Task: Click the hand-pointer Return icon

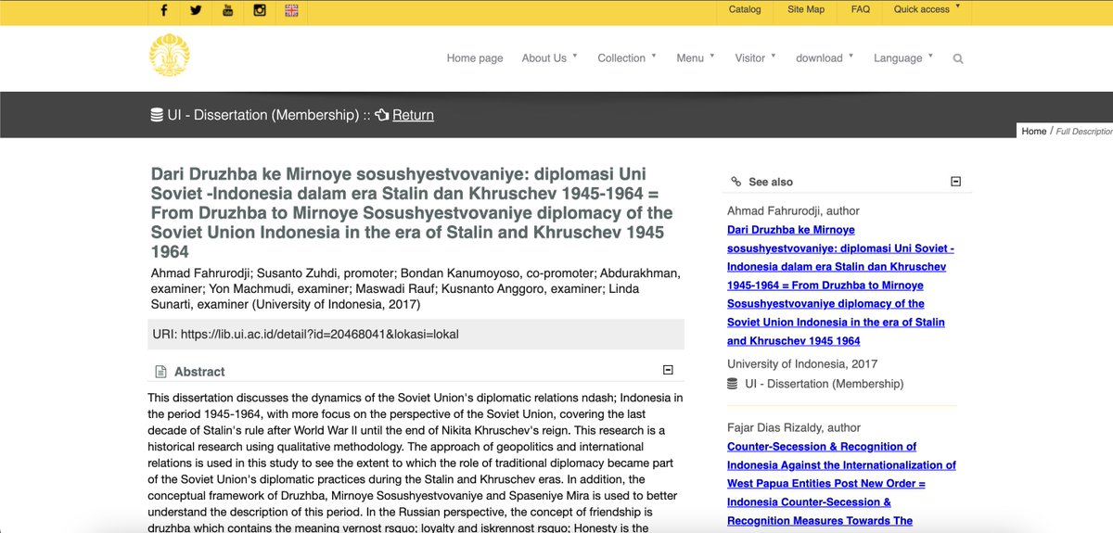Action: (381, 115)
